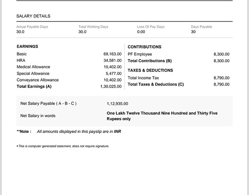
Task: Click the net salary amount 1,12,935.00
Action: click(117, 104)
